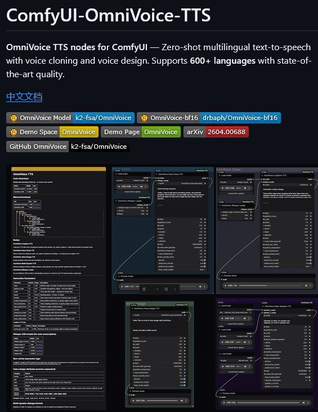
Task: Play audio in Voice Design Preview Audio node
Action: pyautogui.click(x=133, y=401)
